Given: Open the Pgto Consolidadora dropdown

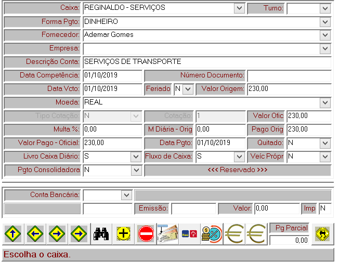Looking at the screenshot, I should pos(136,171).
